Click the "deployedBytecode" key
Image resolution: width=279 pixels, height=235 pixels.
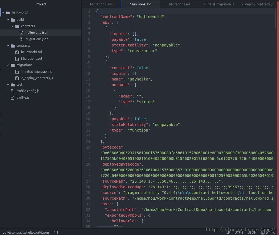[121, 164]
